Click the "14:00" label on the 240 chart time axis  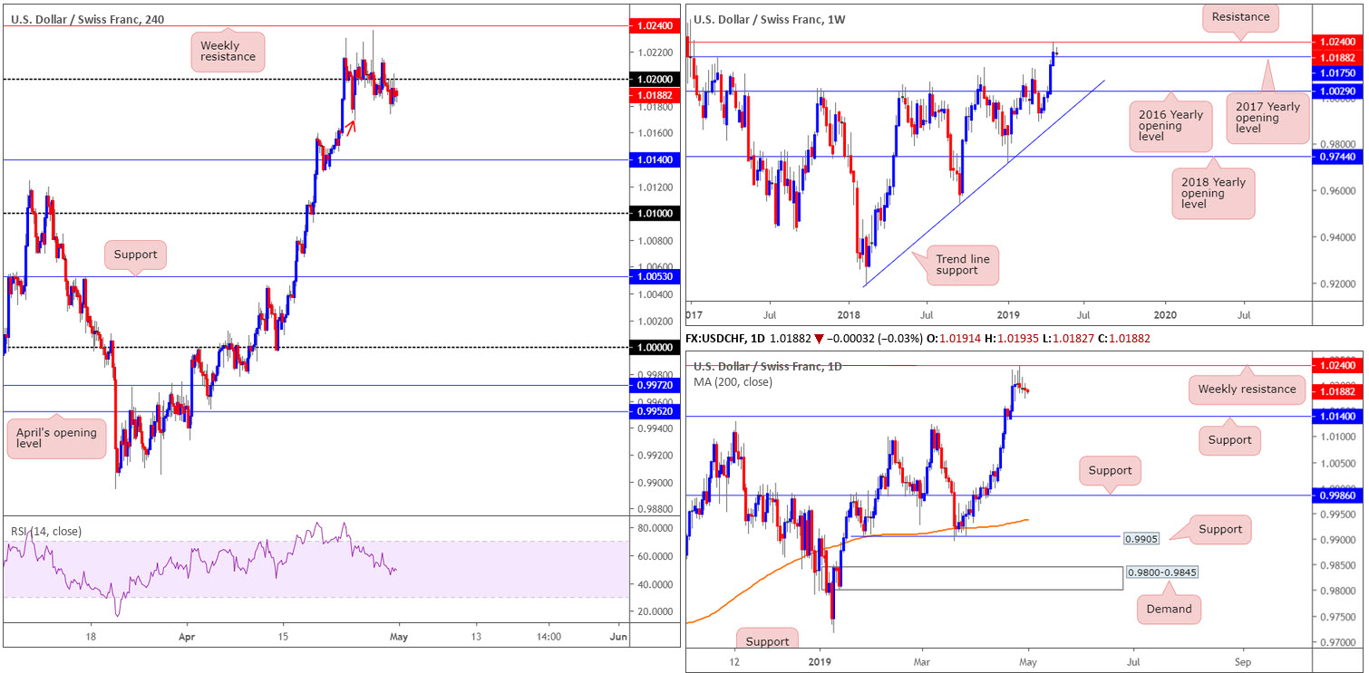coord(549,637)
